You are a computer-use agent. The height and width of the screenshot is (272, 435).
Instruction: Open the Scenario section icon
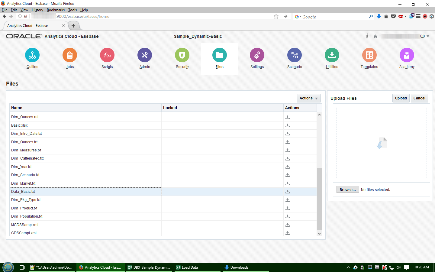point(295,55)
